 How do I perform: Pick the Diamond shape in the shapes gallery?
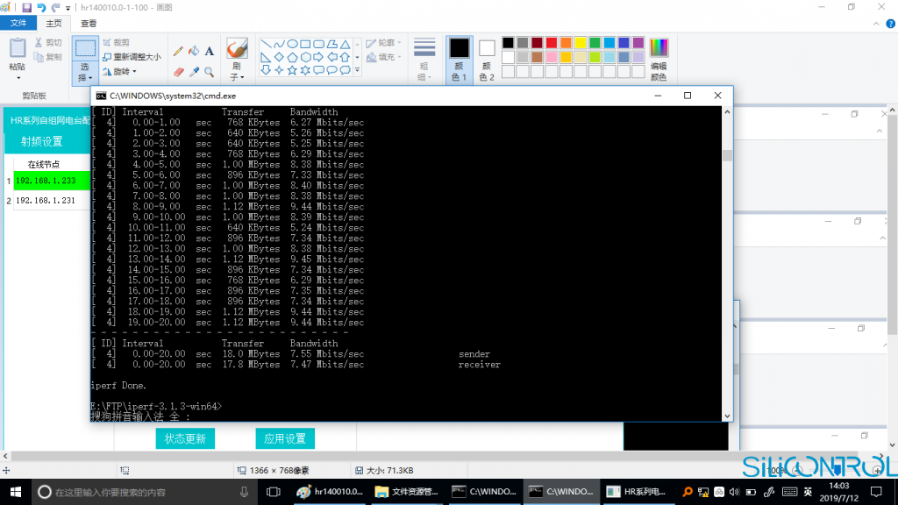pos(279,57)
